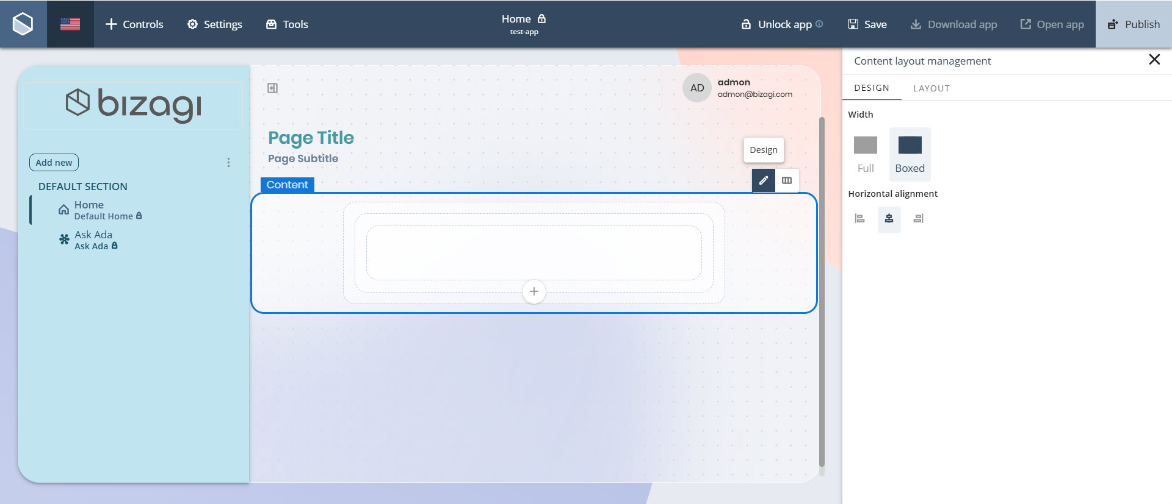This screenshot has height=504, width=1172.
Task: Align content horizontally to the left
Action: [859, 219]
